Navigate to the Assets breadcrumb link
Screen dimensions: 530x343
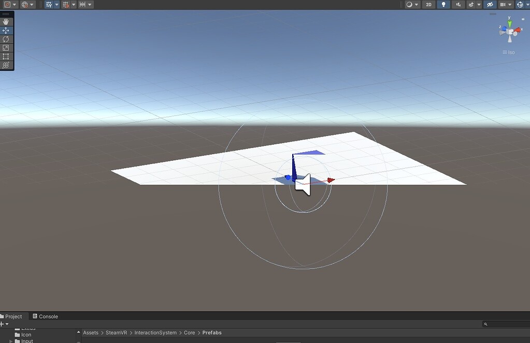(91, 332)
